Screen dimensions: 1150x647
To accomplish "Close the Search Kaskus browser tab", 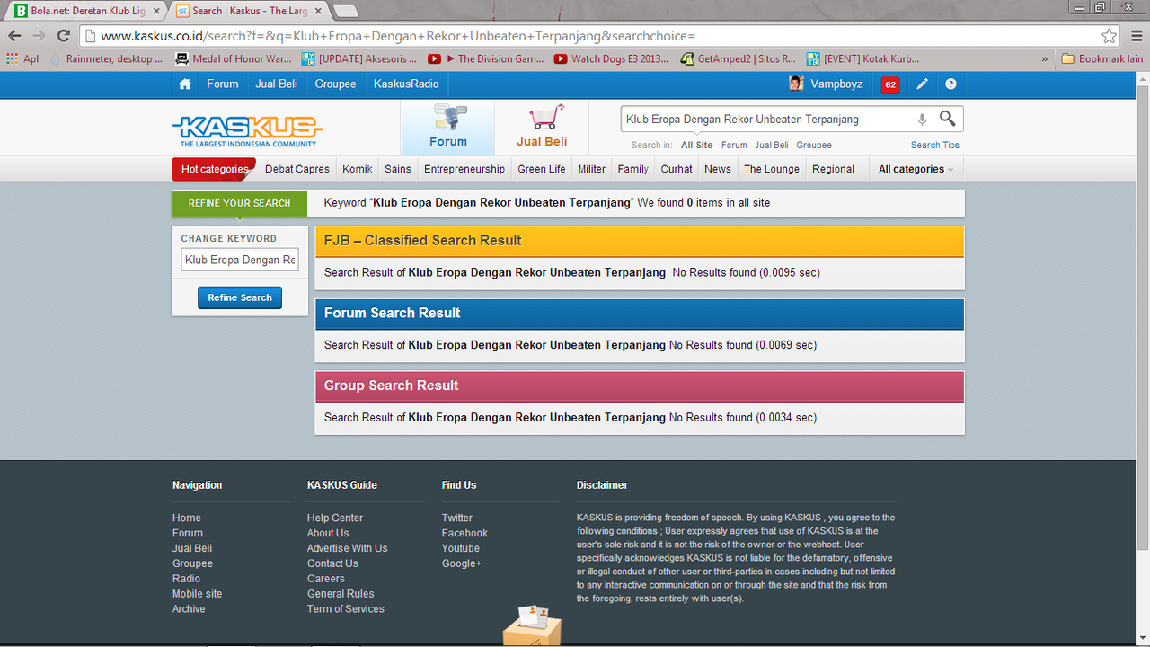I will (317, 11).
